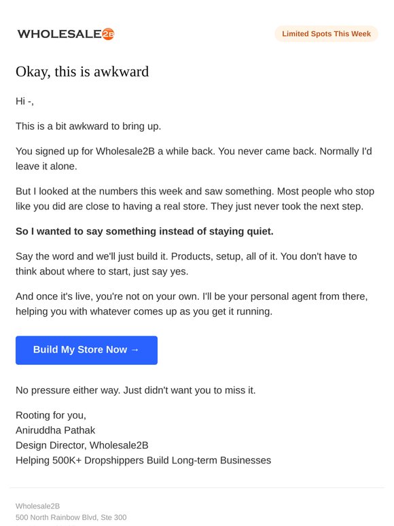The width and height of the screenshot is (394, 526).
Task: Click the Rooting for you sign-off
Action: [x=51, y=416]
